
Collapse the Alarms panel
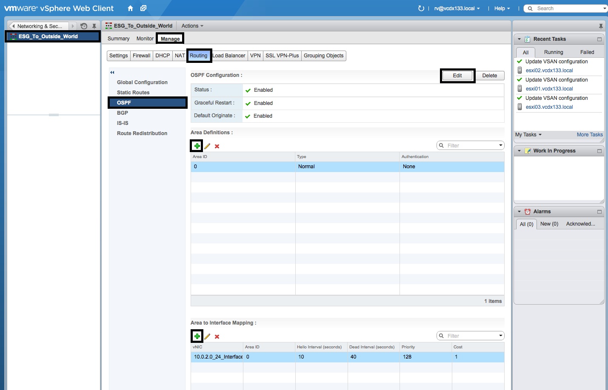(x=519, y=212)
